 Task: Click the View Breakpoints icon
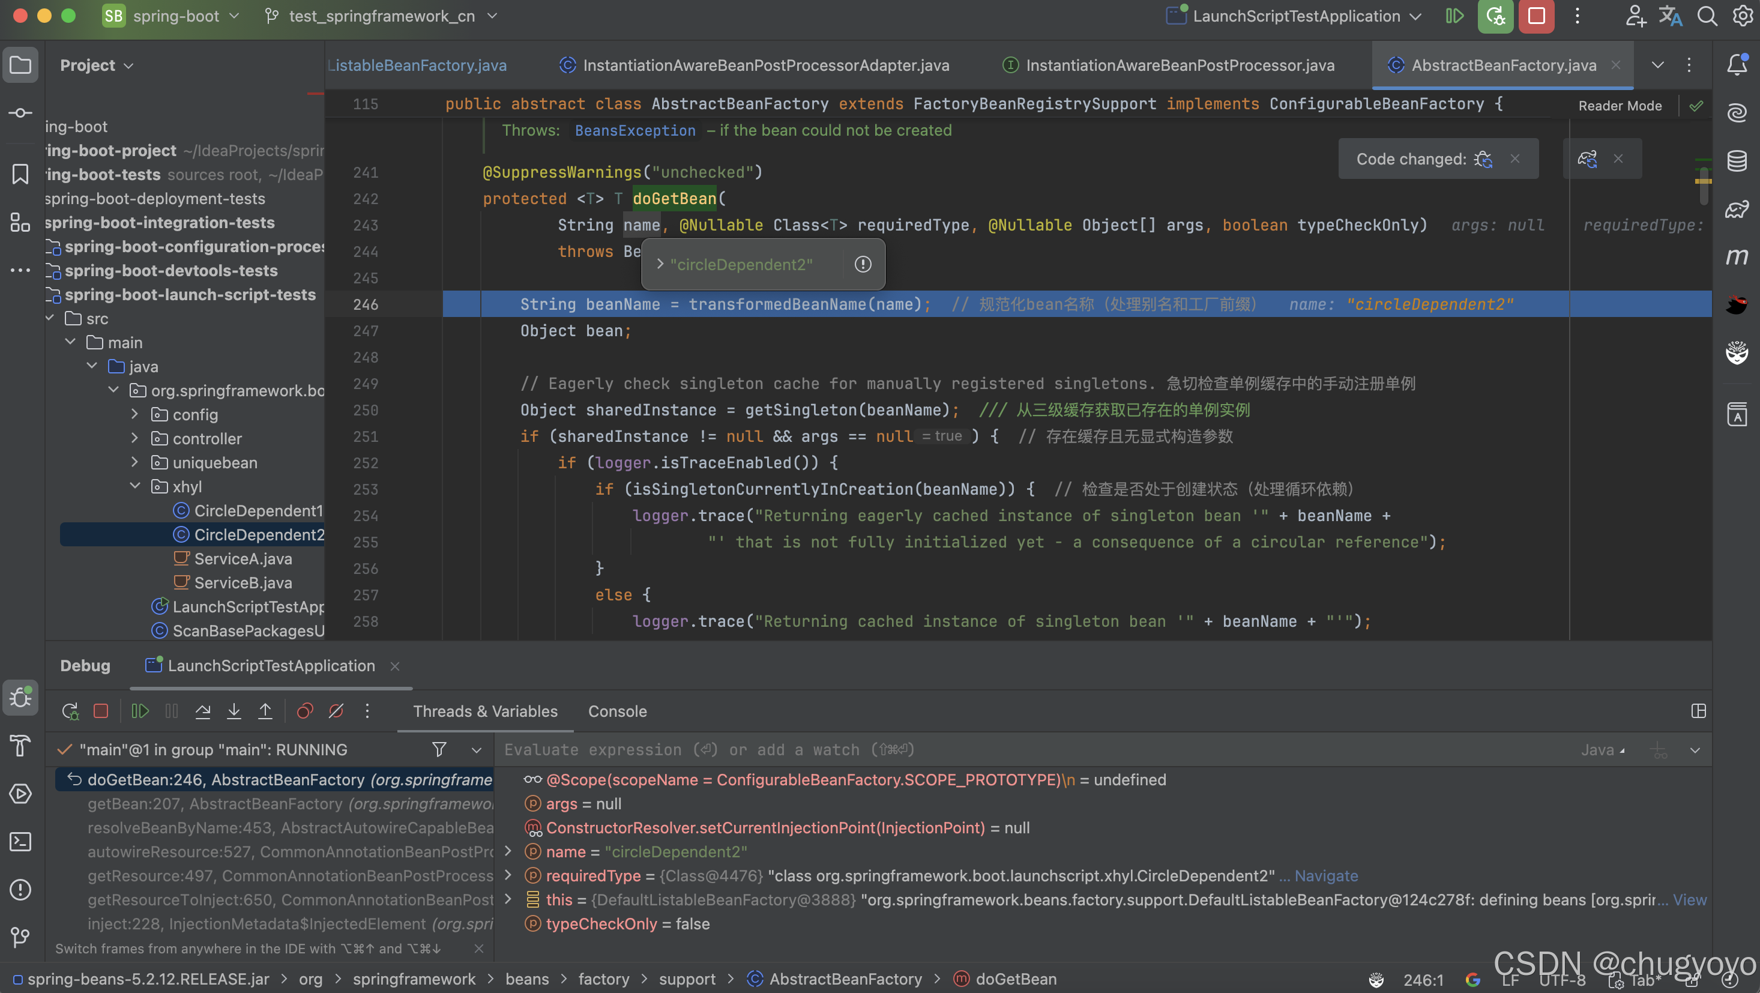tap(305, 711)
